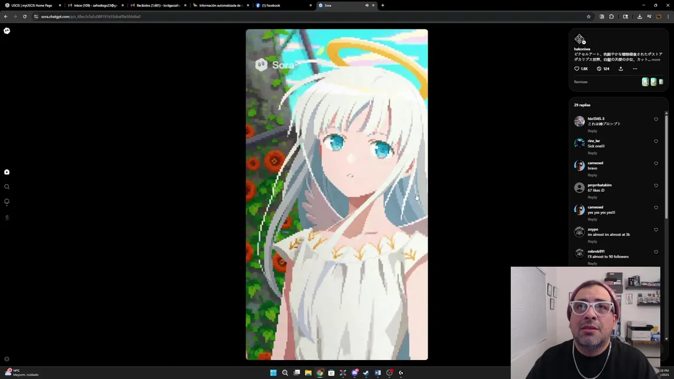Open the first remix thumbnail
The width and height of the screenshot is (674, 379).
click(645, 82)
